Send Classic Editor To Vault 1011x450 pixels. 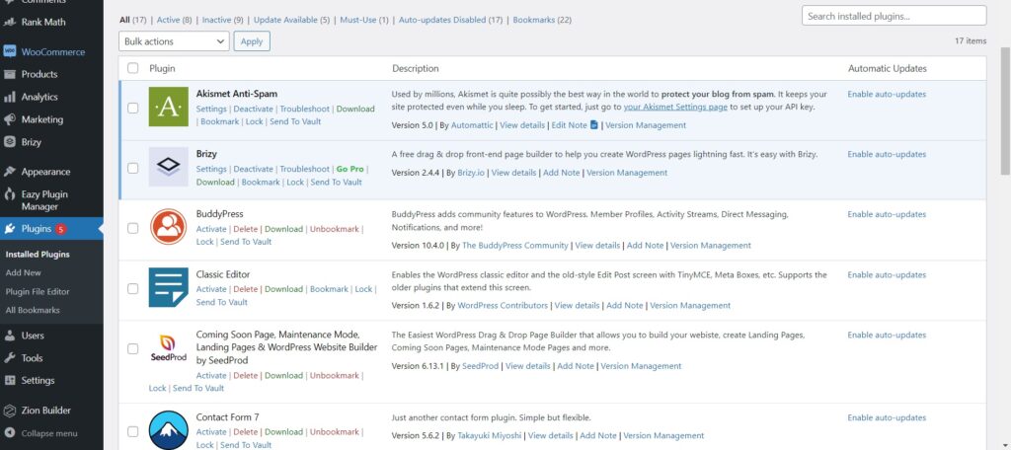(222, 302)
